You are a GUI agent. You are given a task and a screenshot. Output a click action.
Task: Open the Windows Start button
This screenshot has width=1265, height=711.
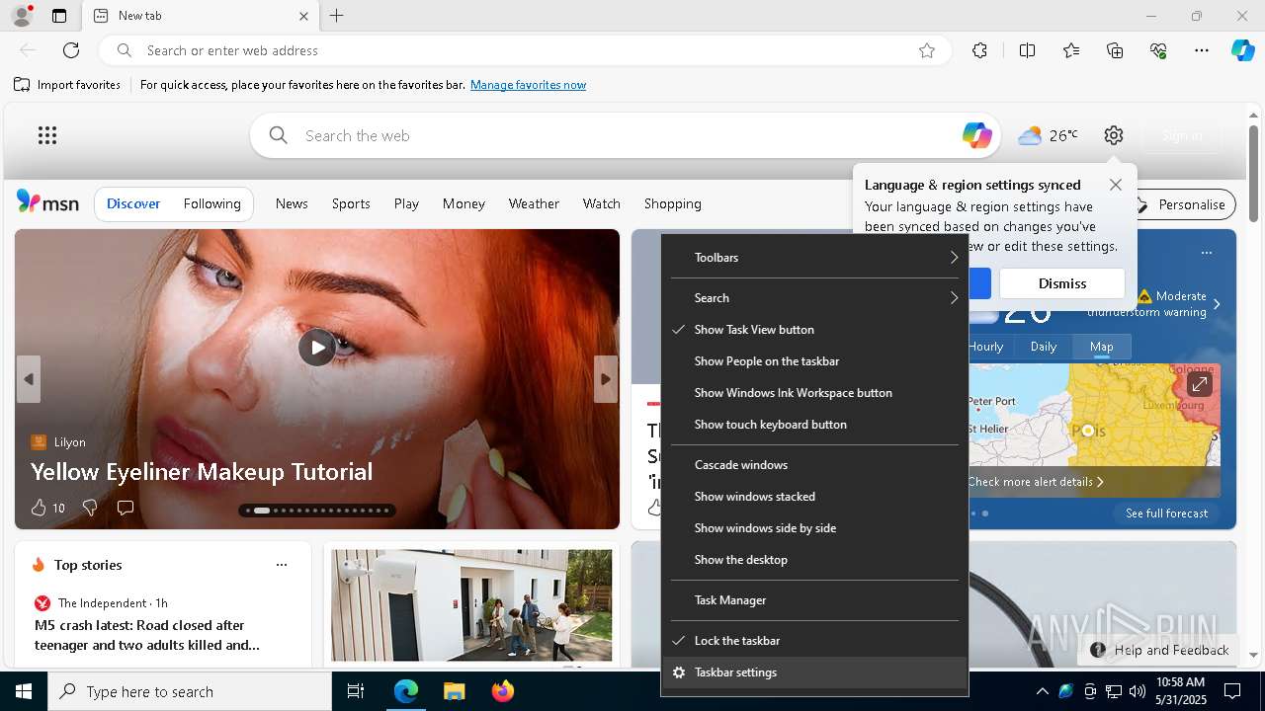[24, 691]
